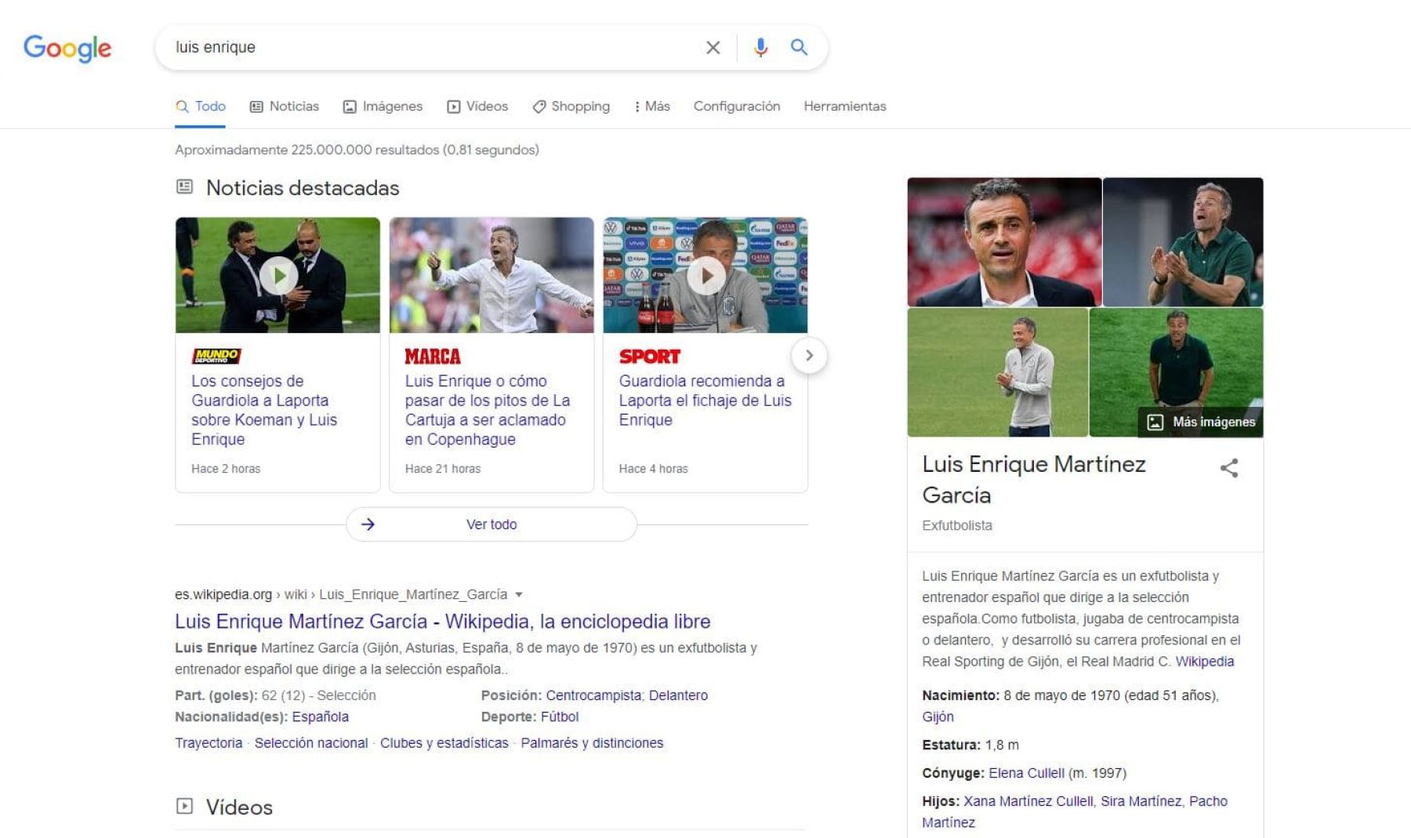Open Configuración settings menu

point(736,106)
